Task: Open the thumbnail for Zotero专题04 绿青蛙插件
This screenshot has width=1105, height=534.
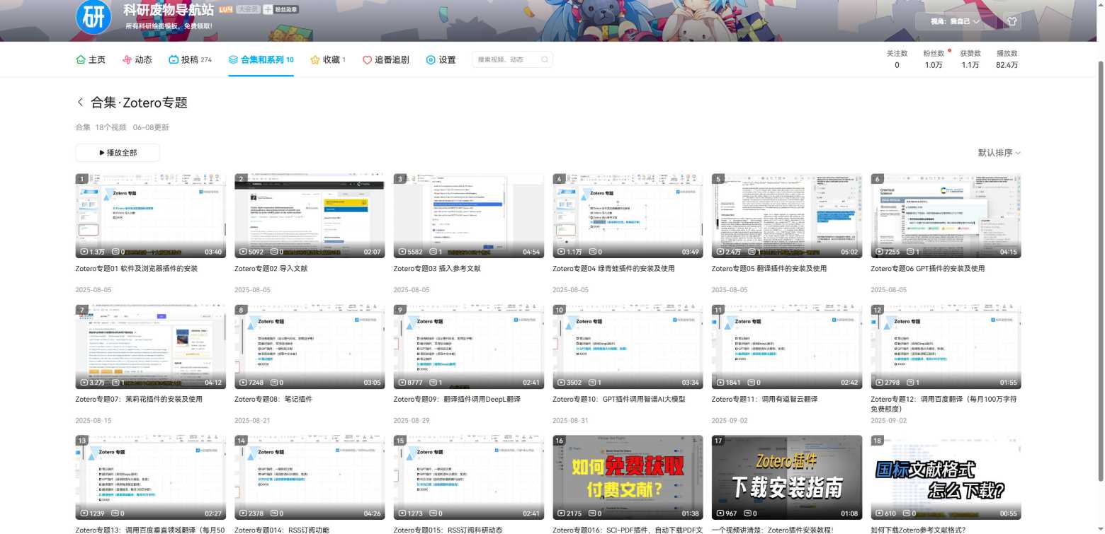Action: pyautogui.click(x=628, y=216)
